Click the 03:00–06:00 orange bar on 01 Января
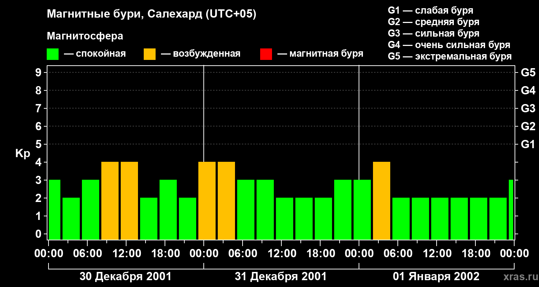539x287 pixels. point(382,201)
